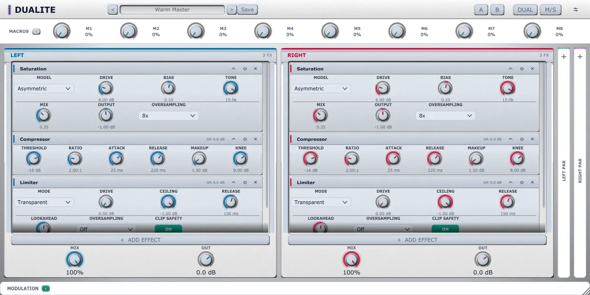The image size is (590, 295).
Task: Add an effect to the Left Par lane
Action: 564,57
